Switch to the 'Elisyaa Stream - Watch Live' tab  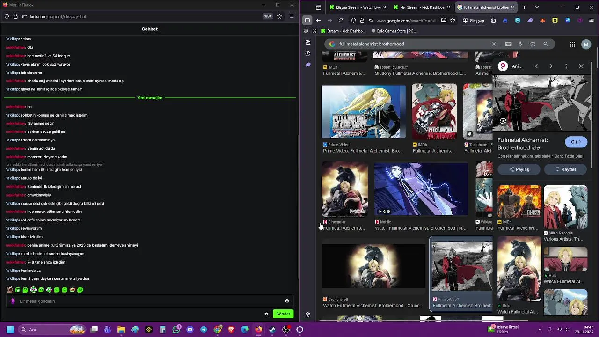click(x=358, y=7)
